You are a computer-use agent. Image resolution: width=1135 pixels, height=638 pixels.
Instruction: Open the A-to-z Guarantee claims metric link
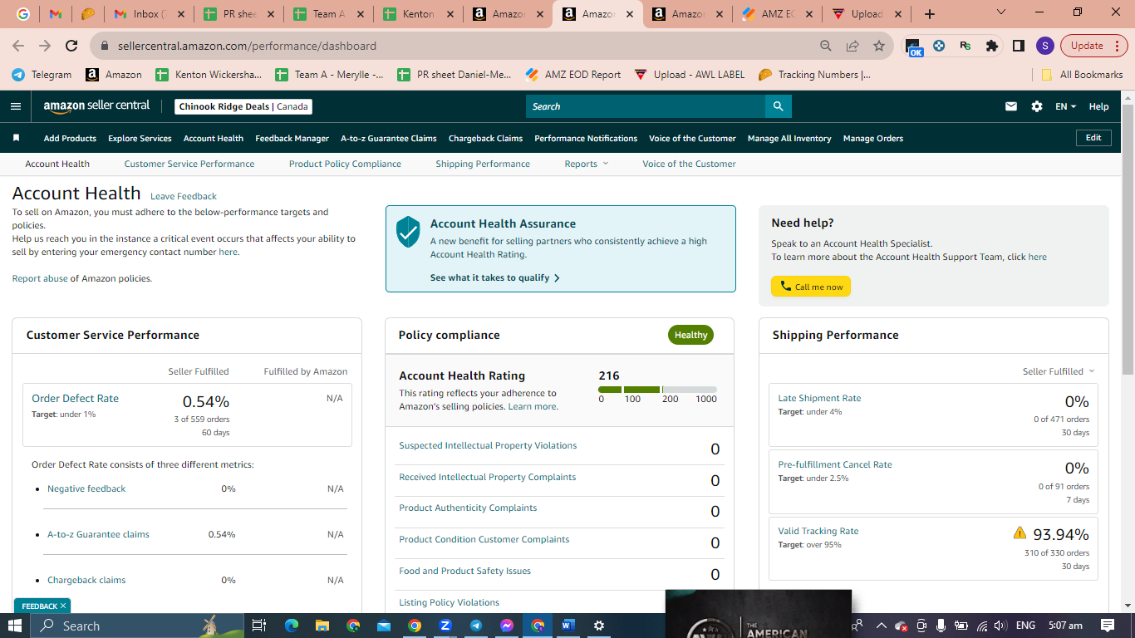(98, 534)
